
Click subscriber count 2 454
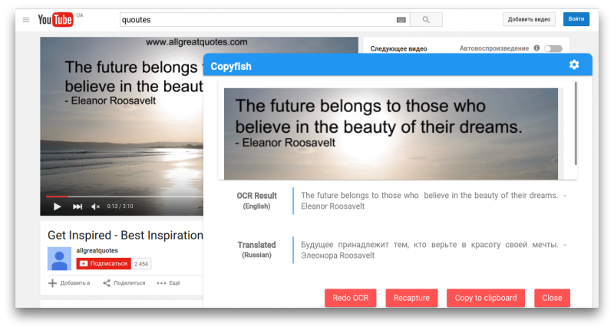(141, 264)
